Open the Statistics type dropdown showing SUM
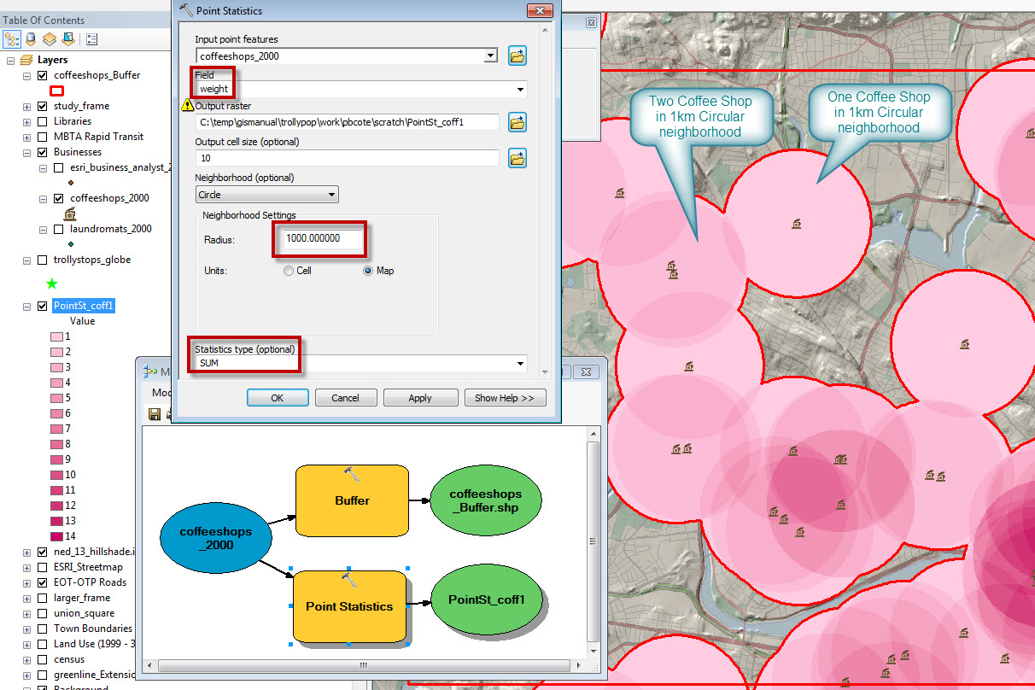 click(519, 363)
